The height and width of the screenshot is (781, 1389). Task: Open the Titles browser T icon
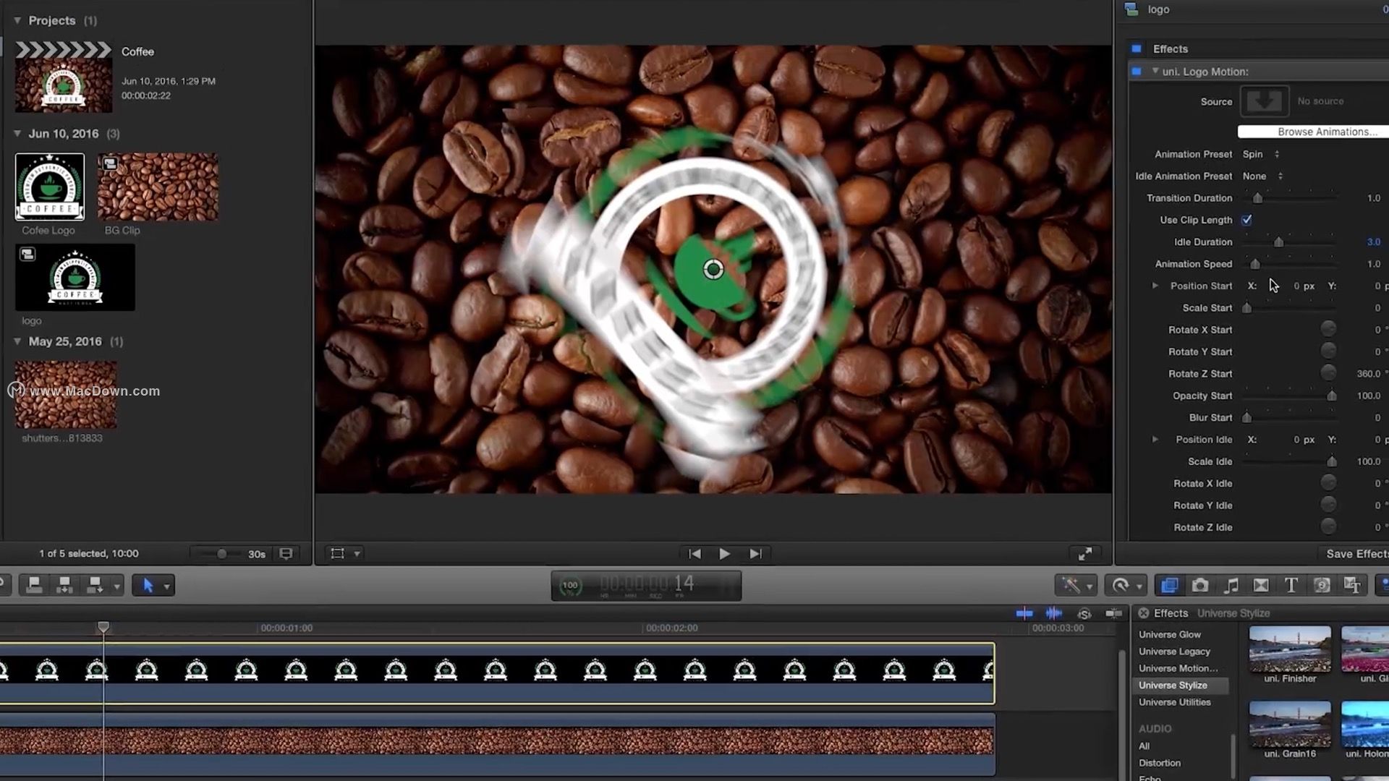point(1291,585)
